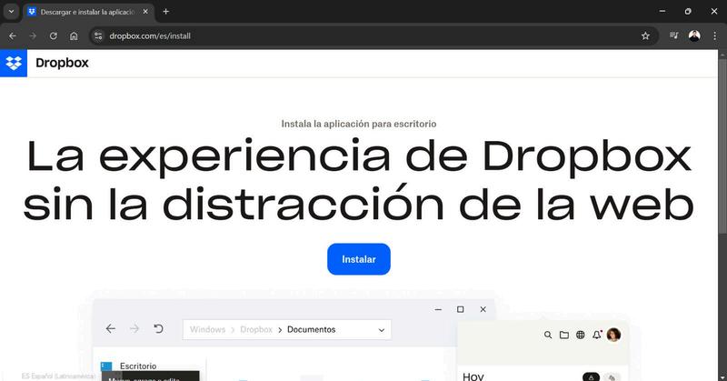The height and width of the screenshot is (381, 727).
Task: Click the 'Hoy' heading in Dropbox panel
Action: (473, 376)
